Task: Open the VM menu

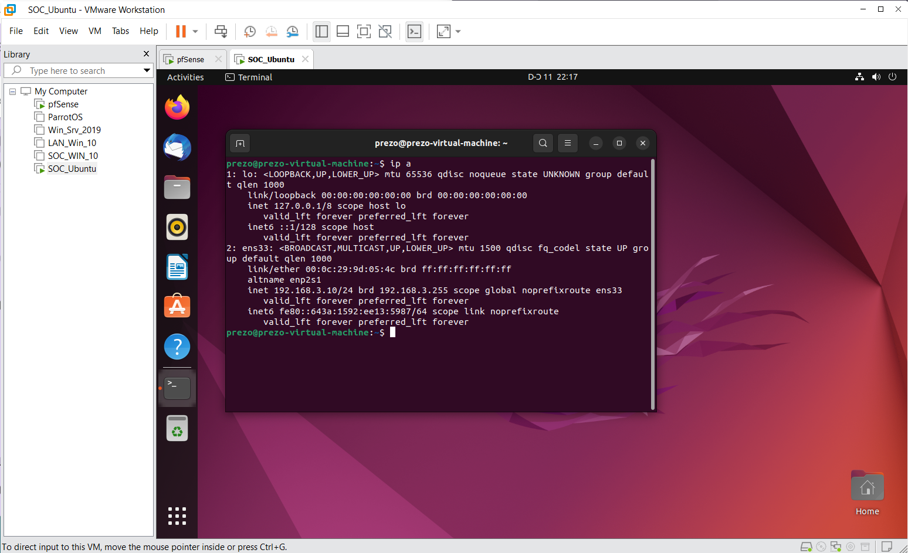Action: [x=95, y=31]
